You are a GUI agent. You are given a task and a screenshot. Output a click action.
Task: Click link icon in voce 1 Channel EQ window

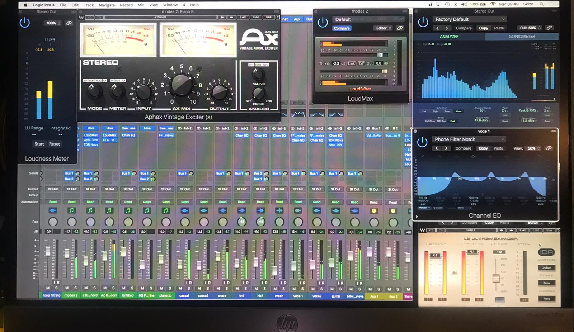549,148
